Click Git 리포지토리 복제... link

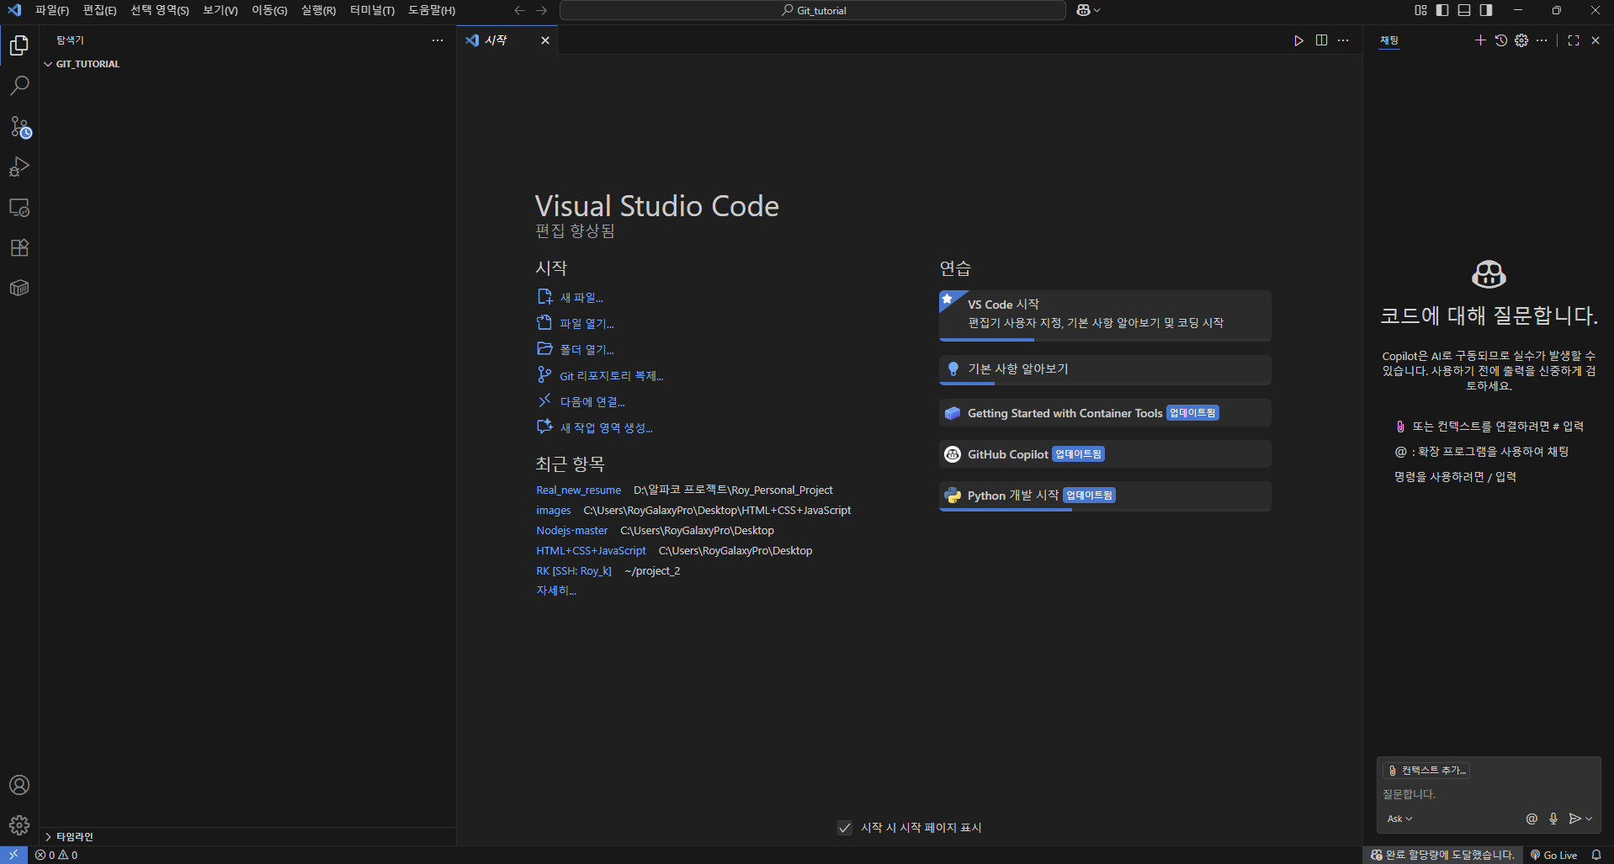pos(600,376)
